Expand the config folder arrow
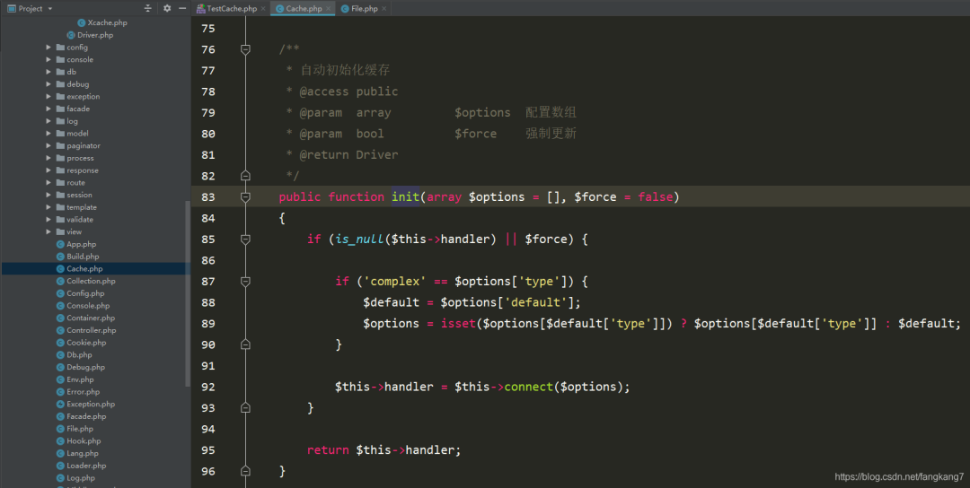The image size is (970, 488). (x=48, y=47)
